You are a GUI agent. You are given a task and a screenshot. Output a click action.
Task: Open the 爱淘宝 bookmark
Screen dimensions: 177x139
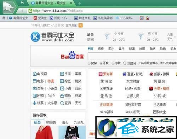(40, 18)
